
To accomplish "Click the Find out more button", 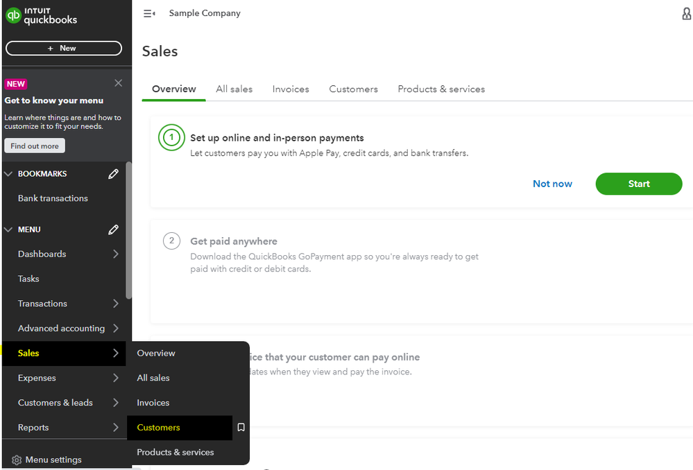I will [x=35, y=146].
